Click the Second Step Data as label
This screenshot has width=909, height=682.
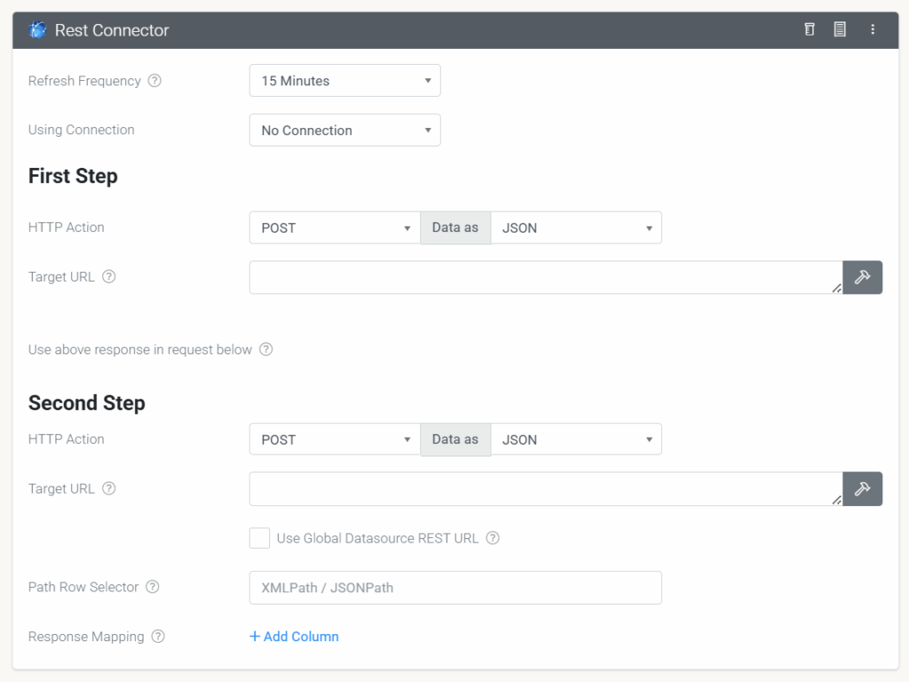455,440
